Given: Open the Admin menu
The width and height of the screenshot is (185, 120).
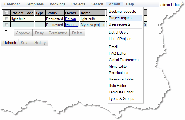Looking at the screenshot, I should pos(115,4).
